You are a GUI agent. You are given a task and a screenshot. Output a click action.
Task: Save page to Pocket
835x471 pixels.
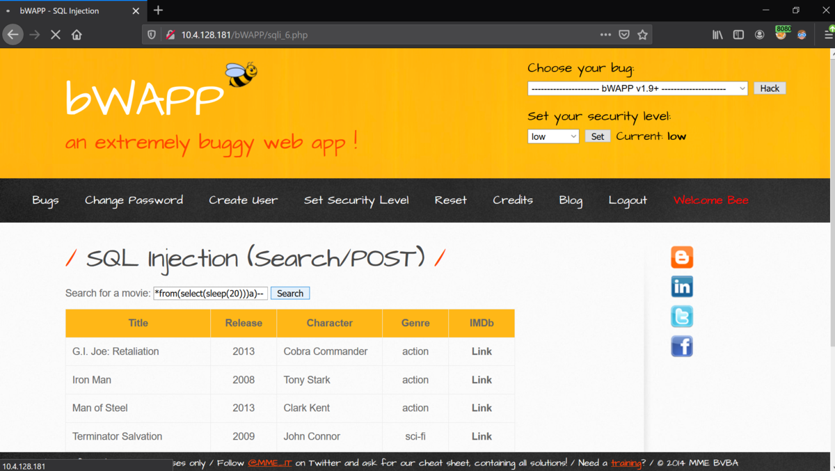pos(624,35)
